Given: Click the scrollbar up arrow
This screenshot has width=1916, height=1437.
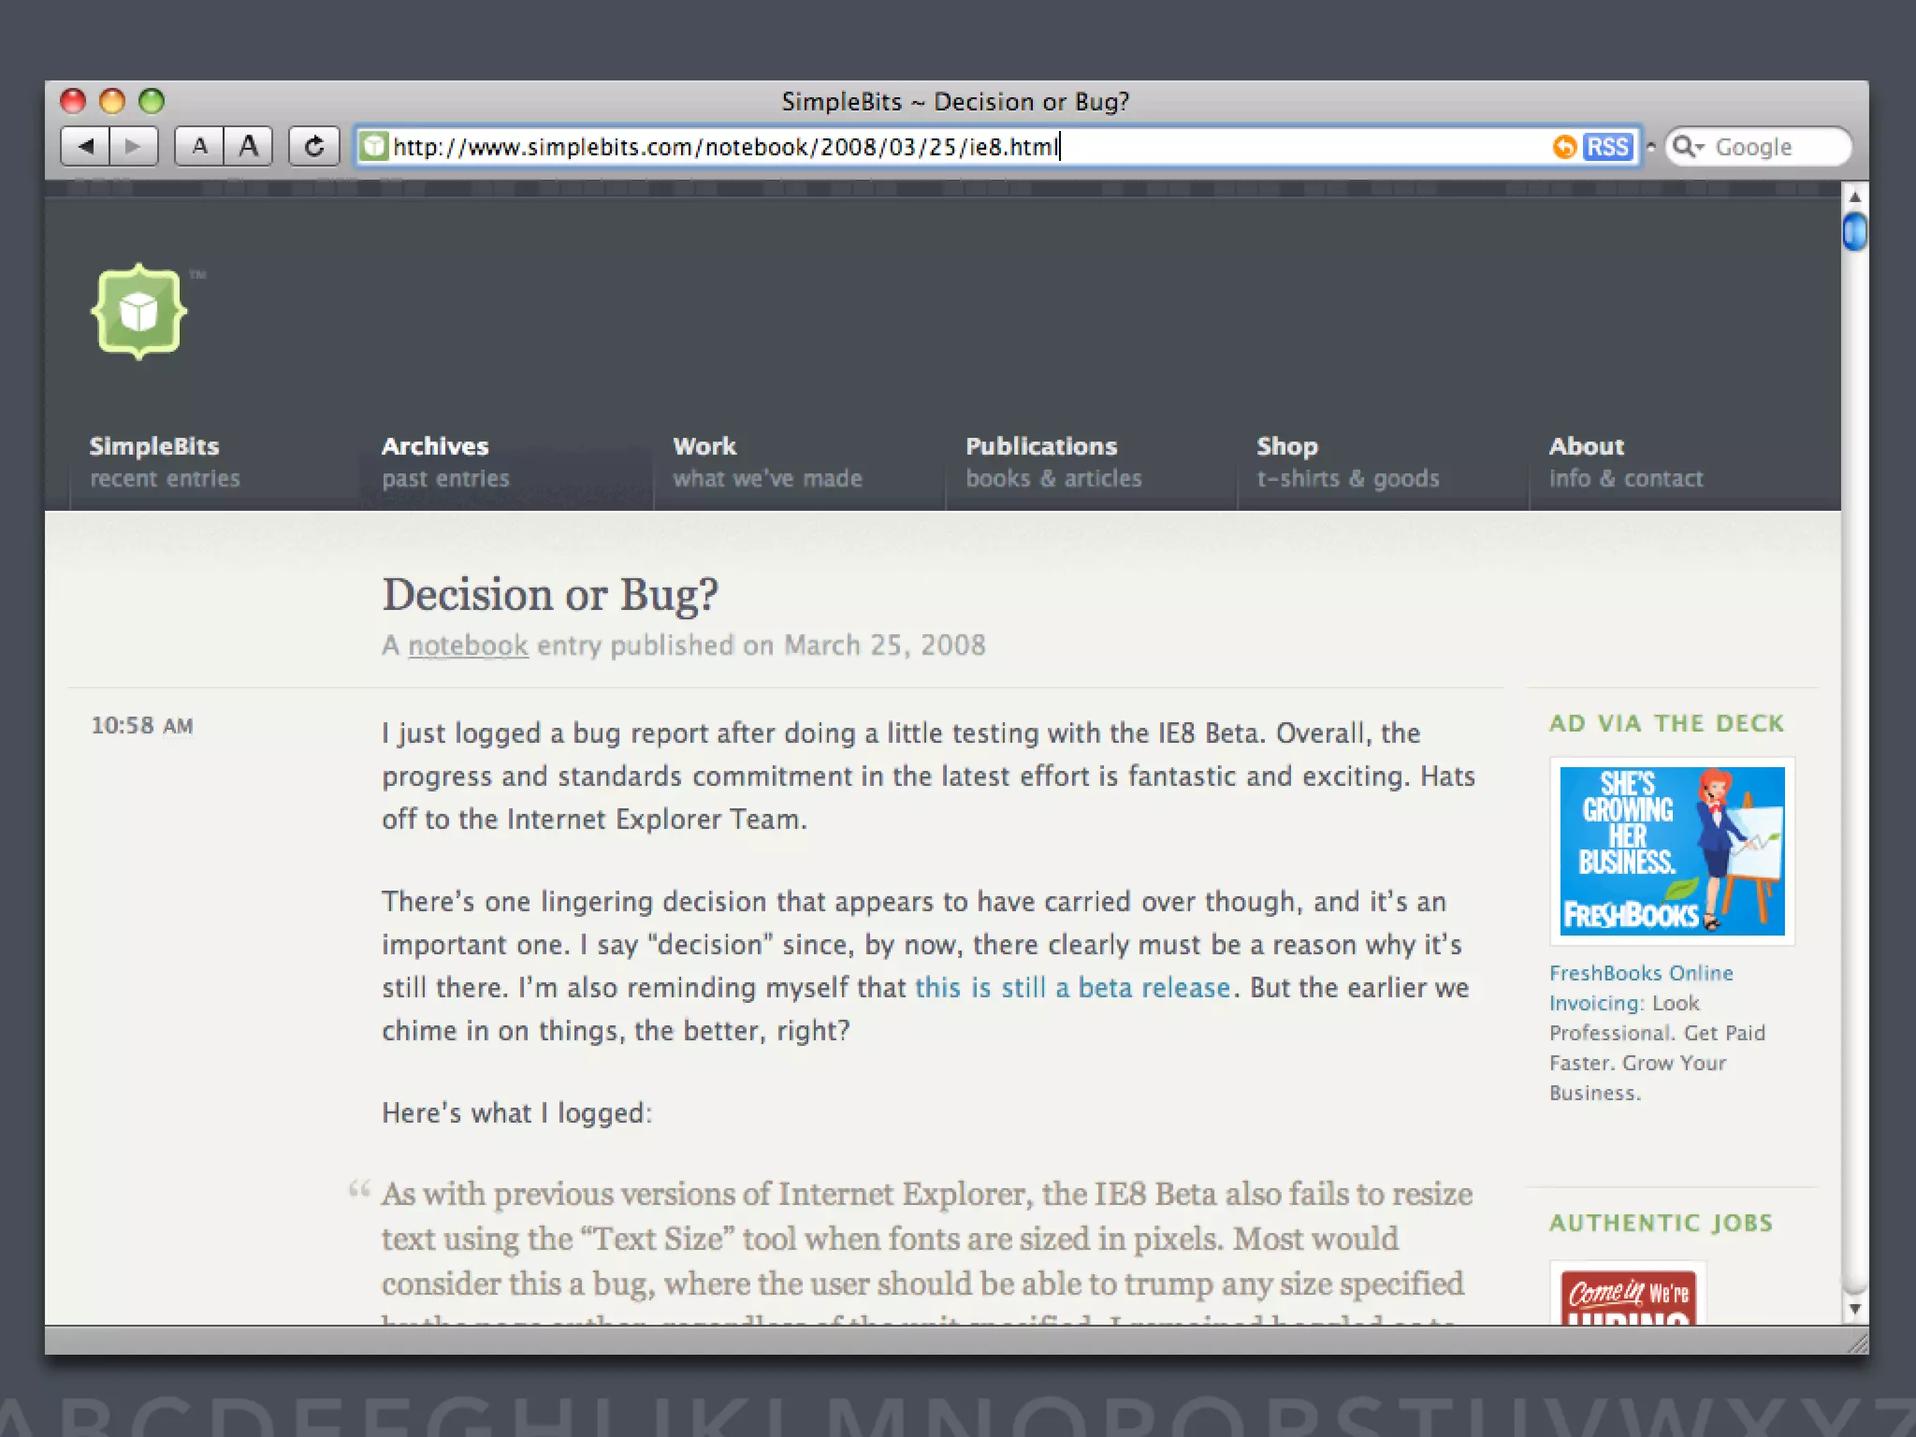Looking at the screenshot, I should coord(1854,197).
